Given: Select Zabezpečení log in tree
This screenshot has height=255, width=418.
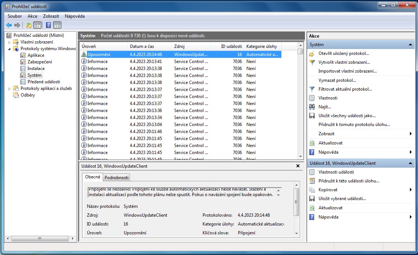Looking at the screenshot, I should tap(40, 62).
